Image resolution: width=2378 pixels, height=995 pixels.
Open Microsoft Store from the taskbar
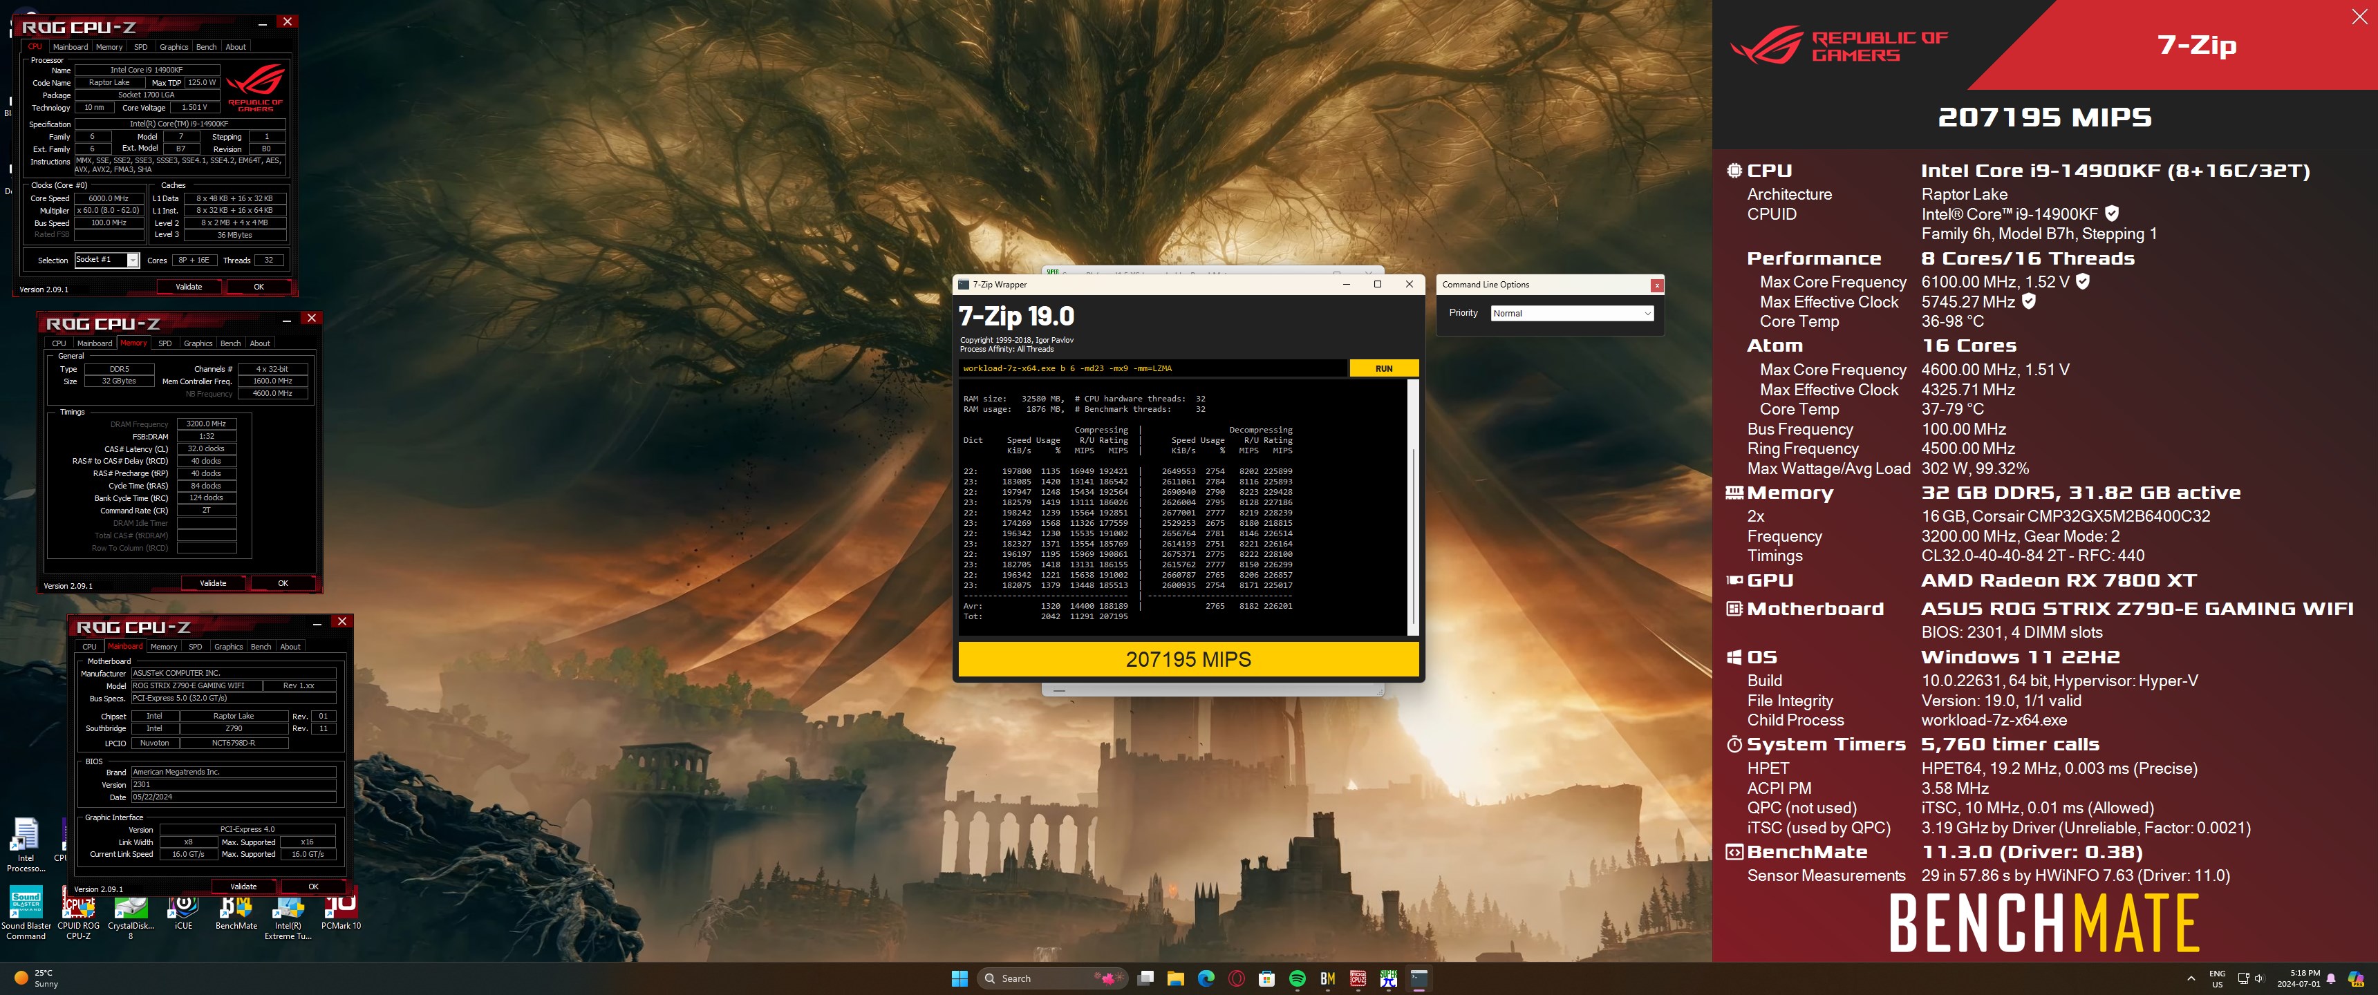1266,978
